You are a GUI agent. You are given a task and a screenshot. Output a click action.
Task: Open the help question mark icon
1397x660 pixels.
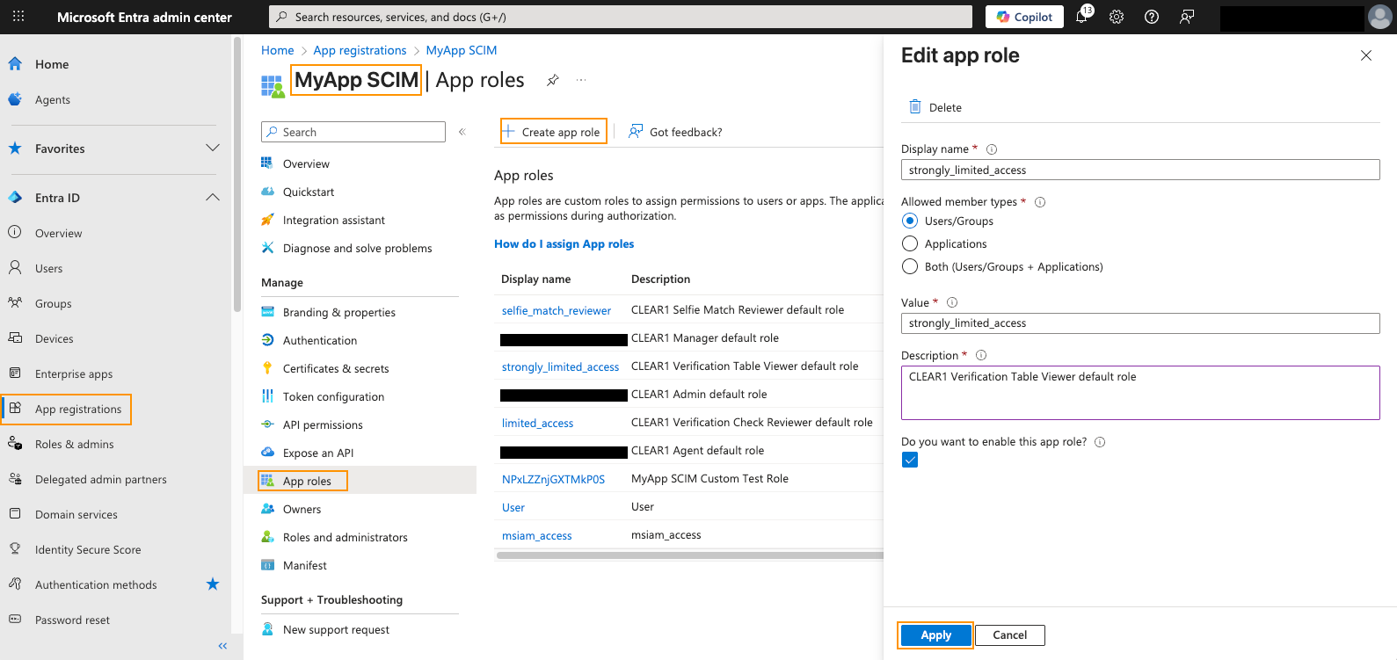(1152, 17)
